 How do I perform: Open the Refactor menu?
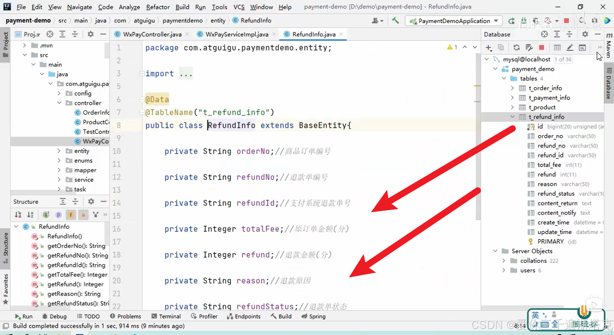coord(158,7)
